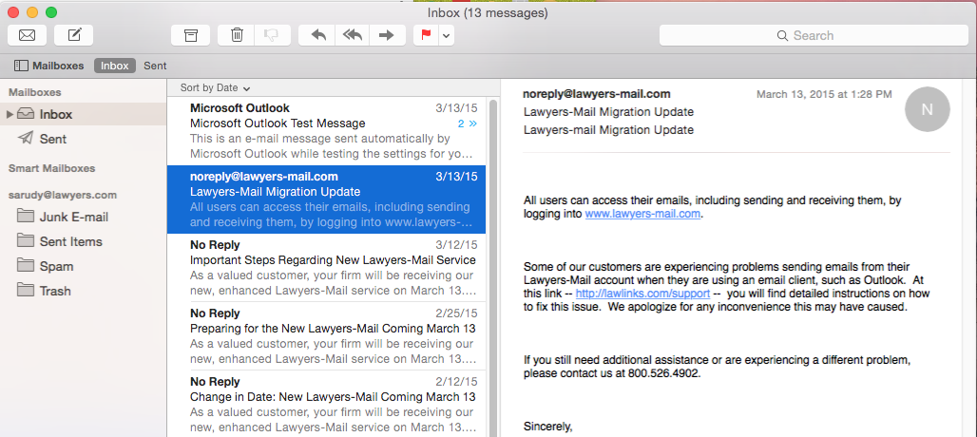
Task: Open the www.lawyers-mail.com link
Action: point(642,214)
